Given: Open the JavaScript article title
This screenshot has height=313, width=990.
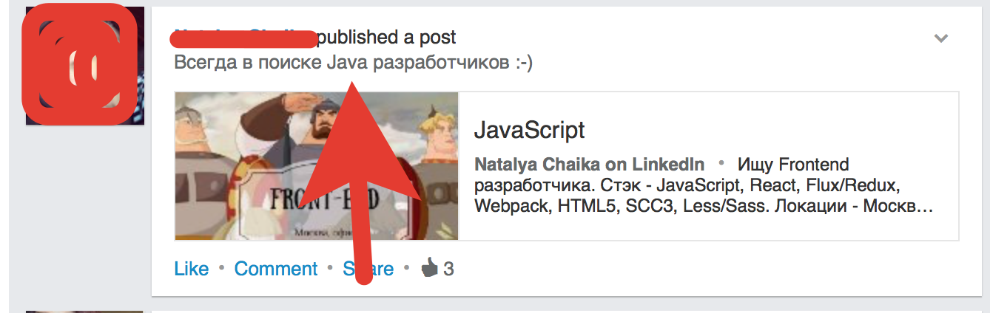Looking at the screenshot, I should [529, 131].
